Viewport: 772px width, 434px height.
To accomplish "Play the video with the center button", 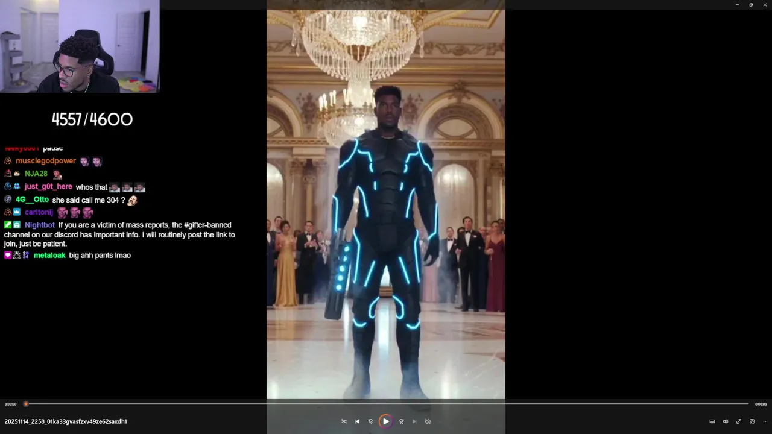I will click(x=385, y=421).
